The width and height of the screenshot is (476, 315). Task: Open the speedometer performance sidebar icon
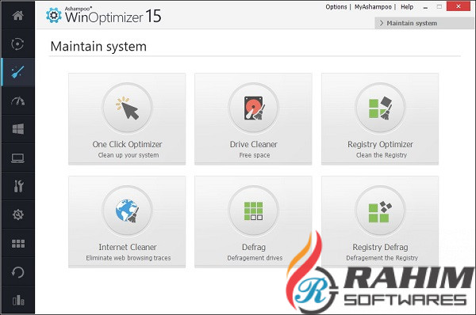pyautogui.click(x=18, y=101)
